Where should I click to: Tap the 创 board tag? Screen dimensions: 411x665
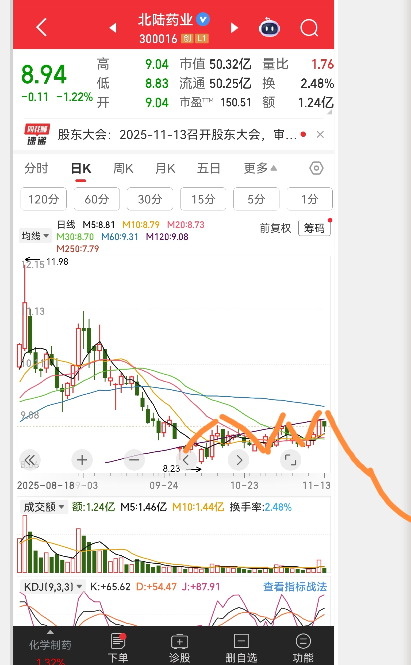[x=187, y=38]
